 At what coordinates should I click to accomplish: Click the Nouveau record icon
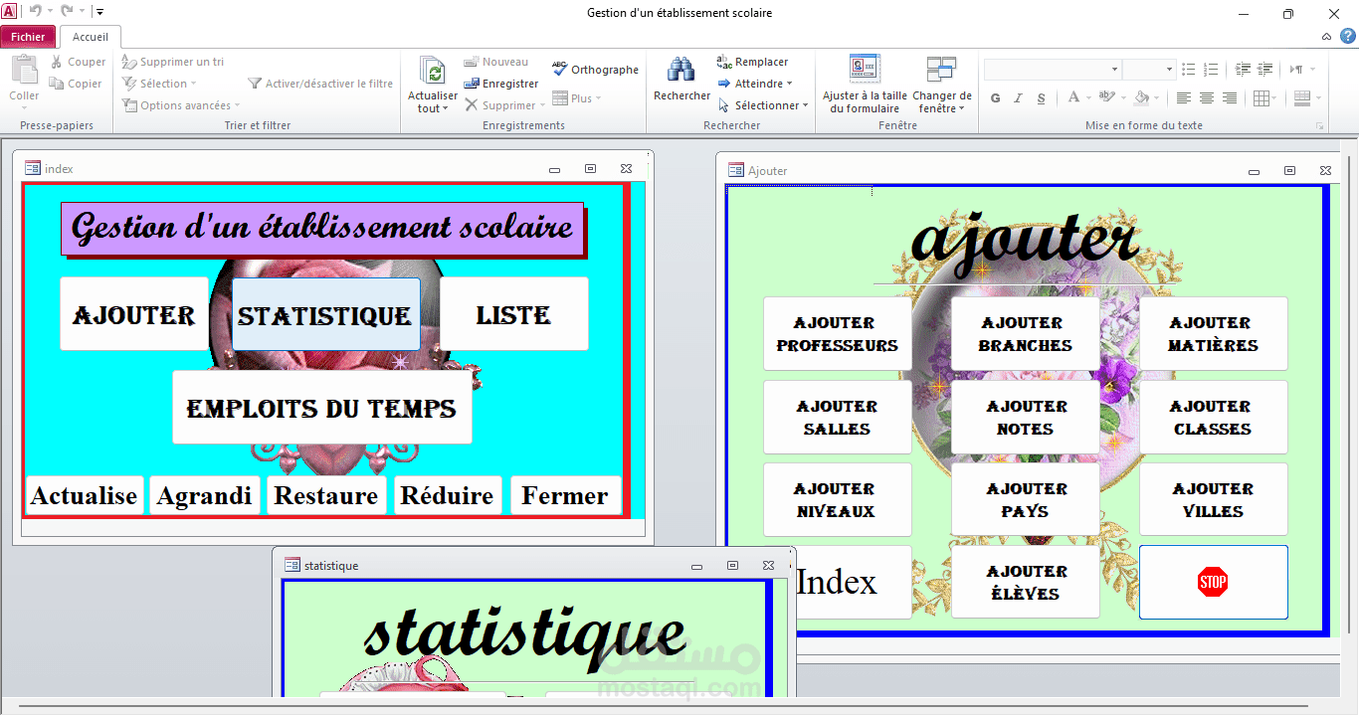[472, 62]
